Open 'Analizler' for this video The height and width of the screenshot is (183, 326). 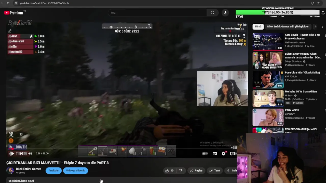54,171
